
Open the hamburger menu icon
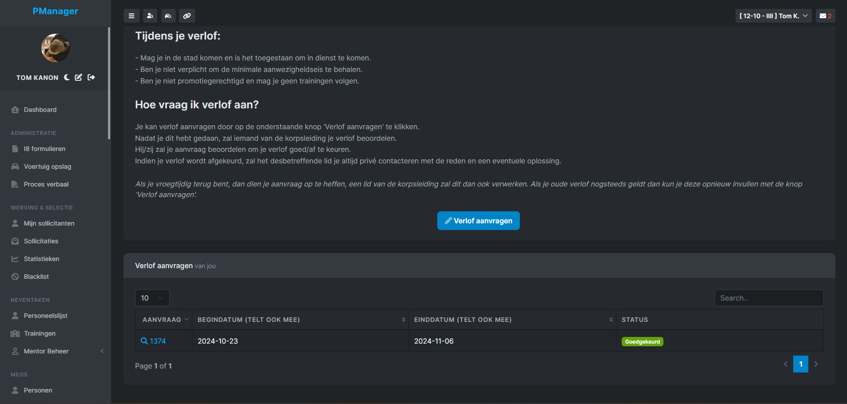[x=132, y=16]
